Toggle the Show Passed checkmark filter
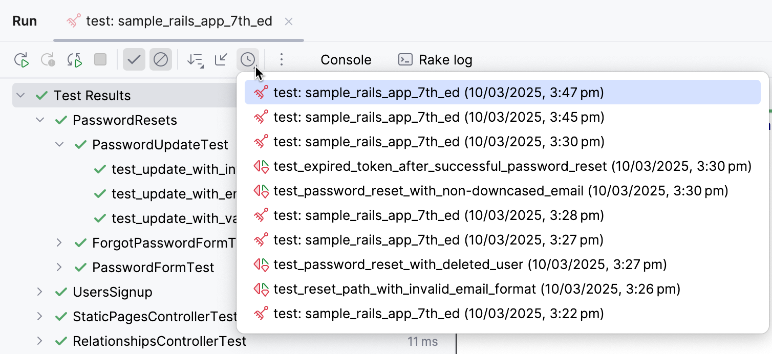The image size is (772, 354). [134, 59]
